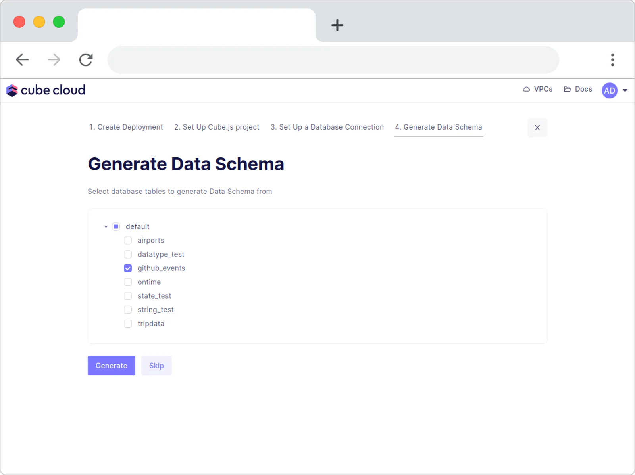The height and width of the screenshot is (475, 635).
Task: Open the VPCs link
Action: coord(538,89)
